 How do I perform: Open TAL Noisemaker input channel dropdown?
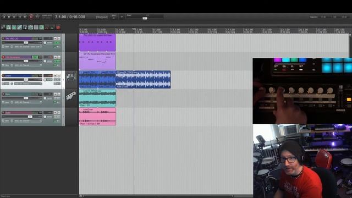pyautogui.click(x=28, y=65)
